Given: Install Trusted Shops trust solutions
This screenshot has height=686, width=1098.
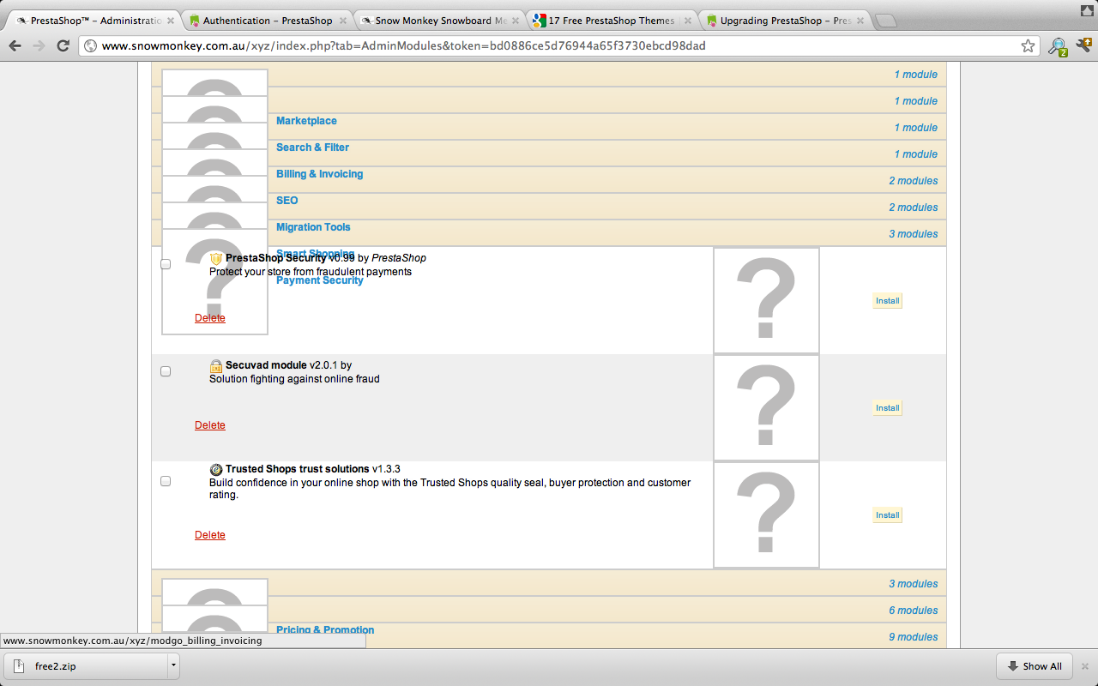Looking at the screenshot, I should [x=888, y=515].
